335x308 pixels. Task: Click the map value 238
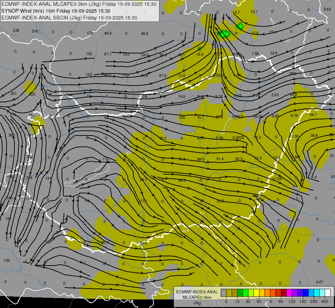pyautogui.click(x=16, y=30)
